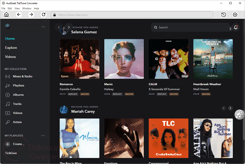Open TLC CrazySexyCool album cover

(168, 138)
